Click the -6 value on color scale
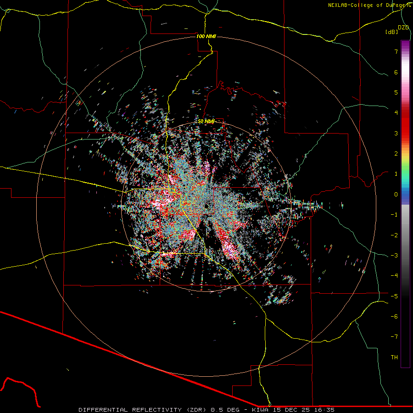 [x=394, y=316]
